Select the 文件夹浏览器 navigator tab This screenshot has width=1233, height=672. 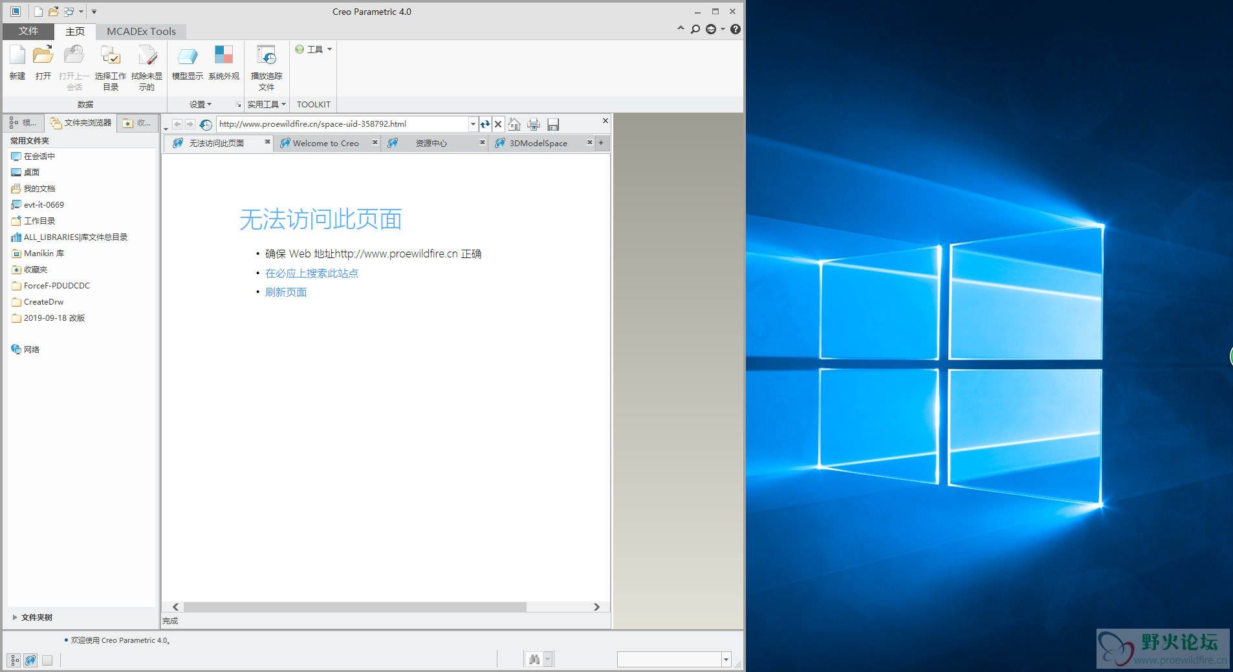coord(82,123)
